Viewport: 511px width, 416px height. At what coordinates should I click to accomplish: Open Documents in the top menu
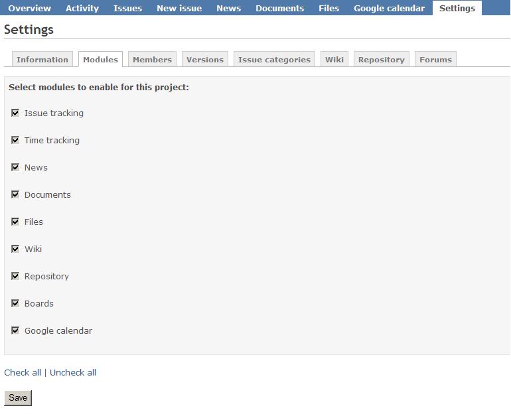click(x=280, y=8)
